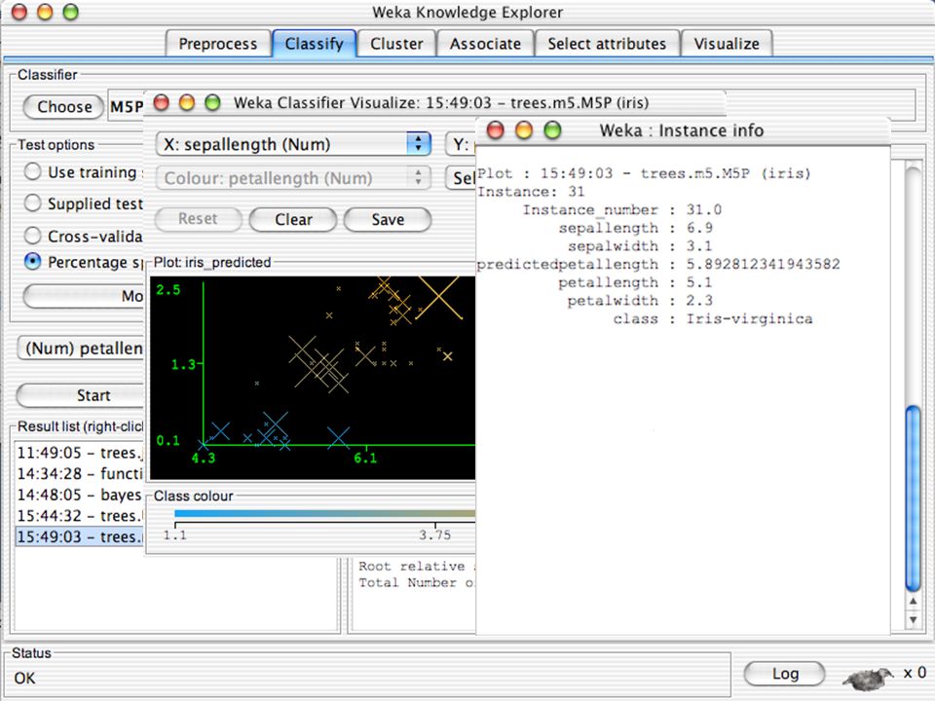Select result 14:34:28 in Result list
This screenshot has width=935, height=701.
(x=79, y=474)
